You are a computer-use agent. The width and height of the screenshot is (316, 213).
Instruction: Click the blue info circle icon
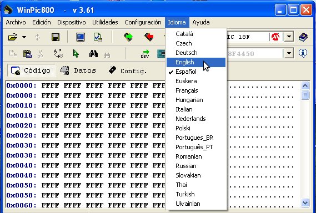[303, 53]
